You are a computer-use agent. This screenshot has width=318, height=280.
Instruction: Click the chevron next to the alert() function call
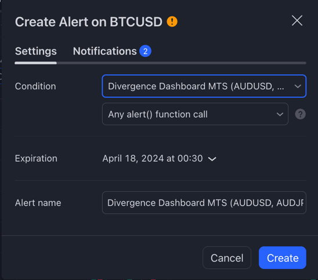click(280, 114)
